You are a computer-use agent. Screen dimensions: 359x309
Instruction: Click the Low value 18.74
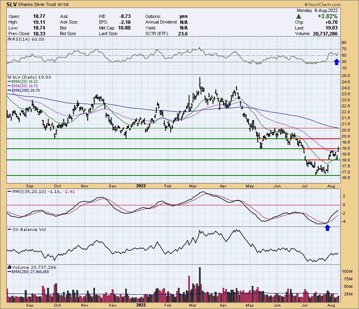[39, 28]
